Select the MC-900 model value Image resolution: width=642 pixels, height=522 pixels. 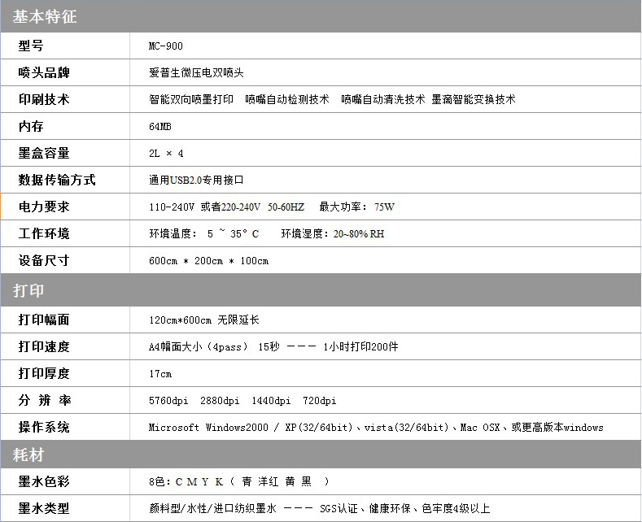click(x=166, y=46)
